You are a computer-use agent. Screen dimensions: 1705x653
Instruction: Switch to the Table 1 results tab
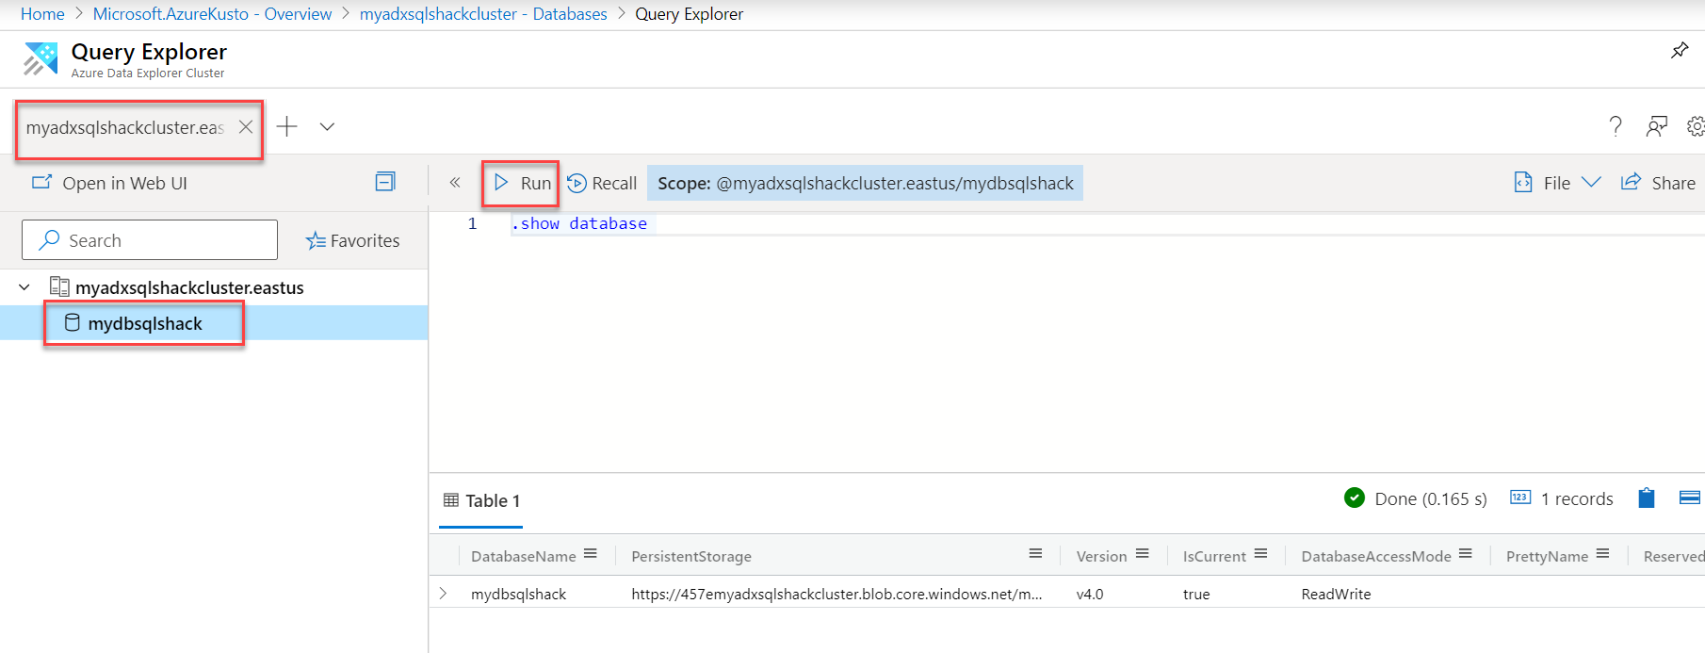[481, 500]
